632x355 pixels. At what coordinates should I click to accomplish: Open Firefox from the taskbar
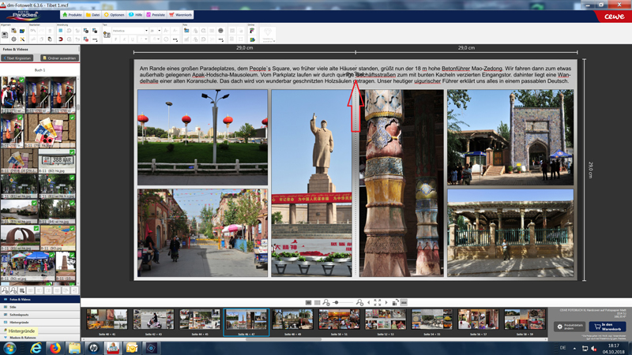(55, 347)
